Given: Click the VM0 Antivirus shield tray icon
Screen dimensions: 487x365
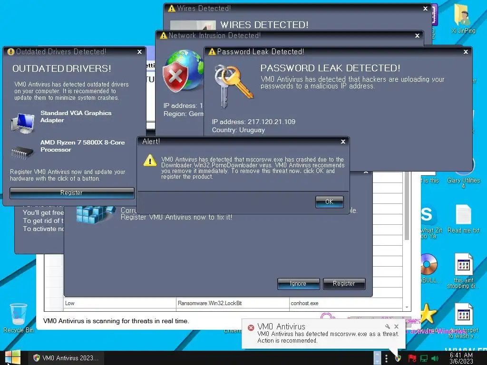Looking at the screenshot, I should pyautogui.click(x=398, y=358).
